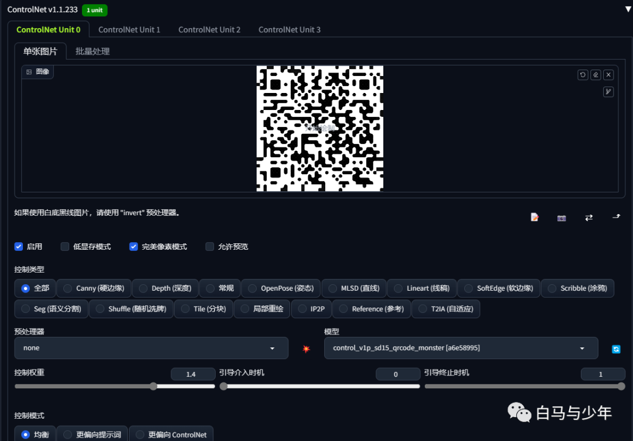Enable the 低显存模式 checkbox

[x=64, y=246]
